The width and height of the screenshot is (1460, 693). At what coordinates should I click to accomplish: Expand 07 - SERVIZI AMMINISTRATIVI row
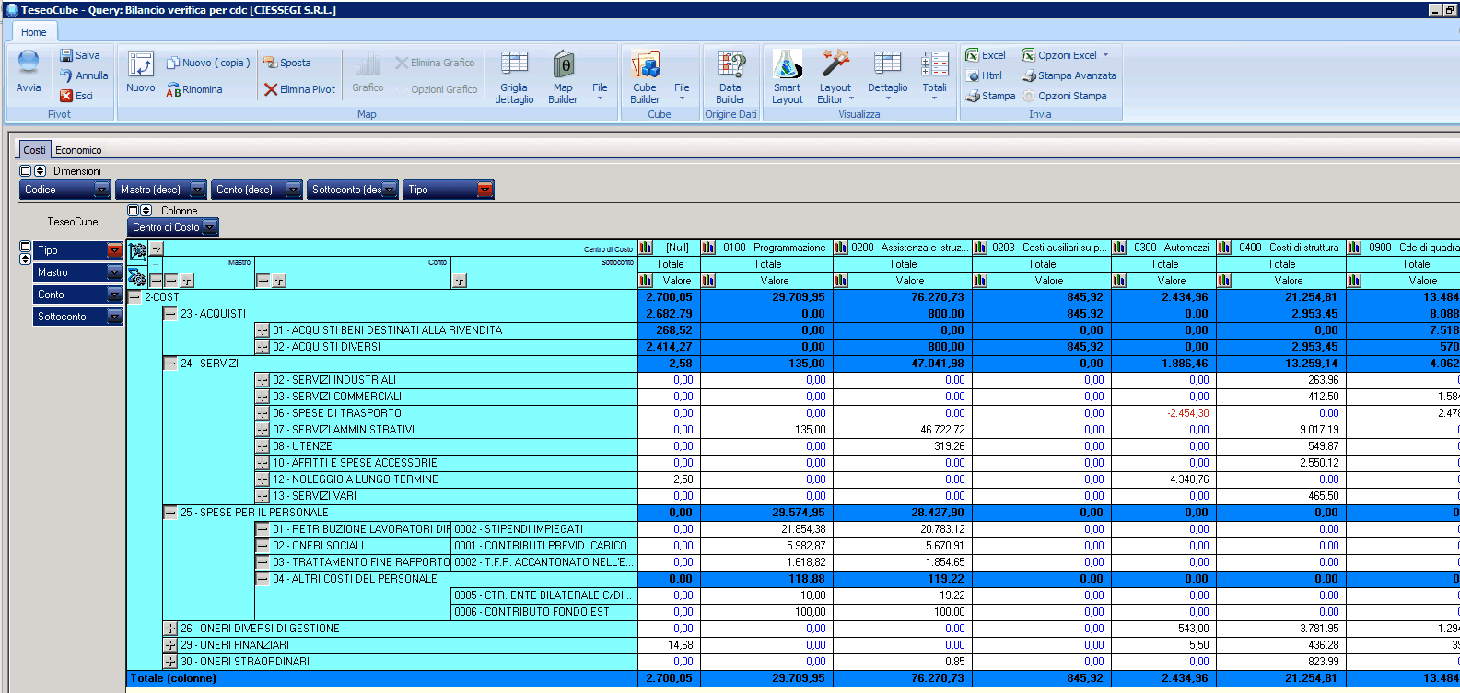pos(263,430)
